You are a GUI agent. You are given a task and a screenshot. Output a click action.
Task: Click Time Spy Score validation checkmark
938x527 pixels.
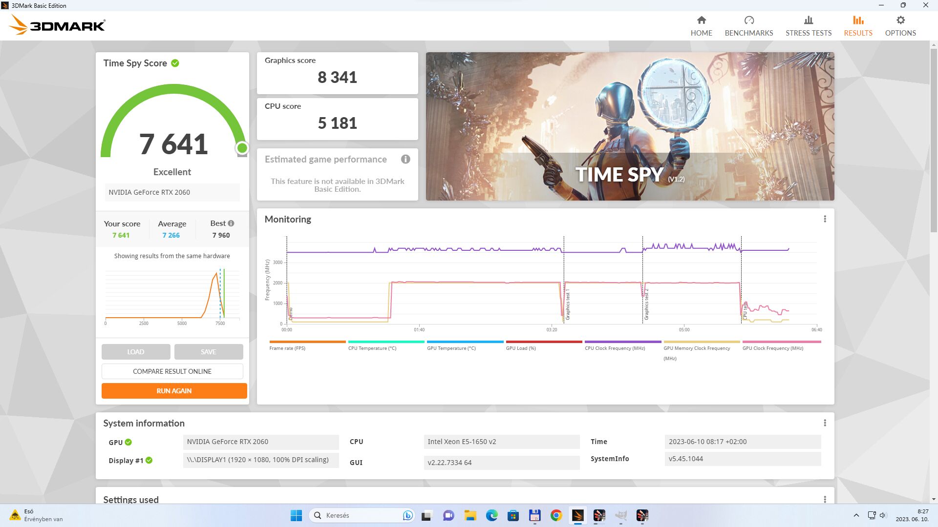[x=175, y=63]
